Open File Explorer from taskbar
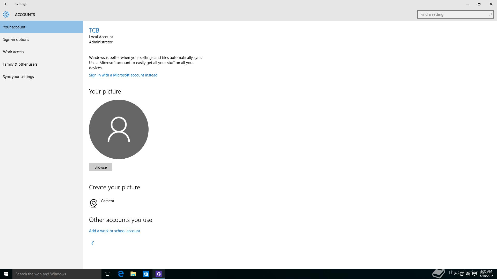 tap(133, 274)
